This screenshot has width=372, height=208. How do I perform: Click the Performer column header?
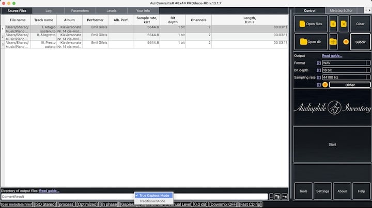[95, 20]
